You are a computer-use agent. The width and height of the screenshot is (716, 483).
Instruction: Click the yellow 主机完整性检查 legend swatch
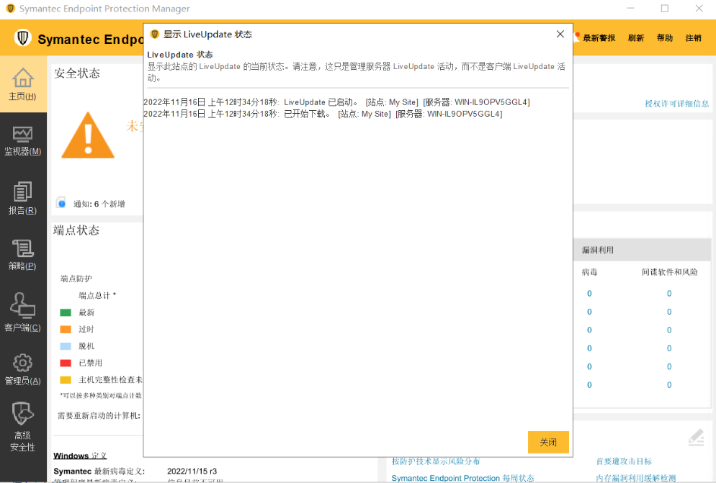click(66, 380)
